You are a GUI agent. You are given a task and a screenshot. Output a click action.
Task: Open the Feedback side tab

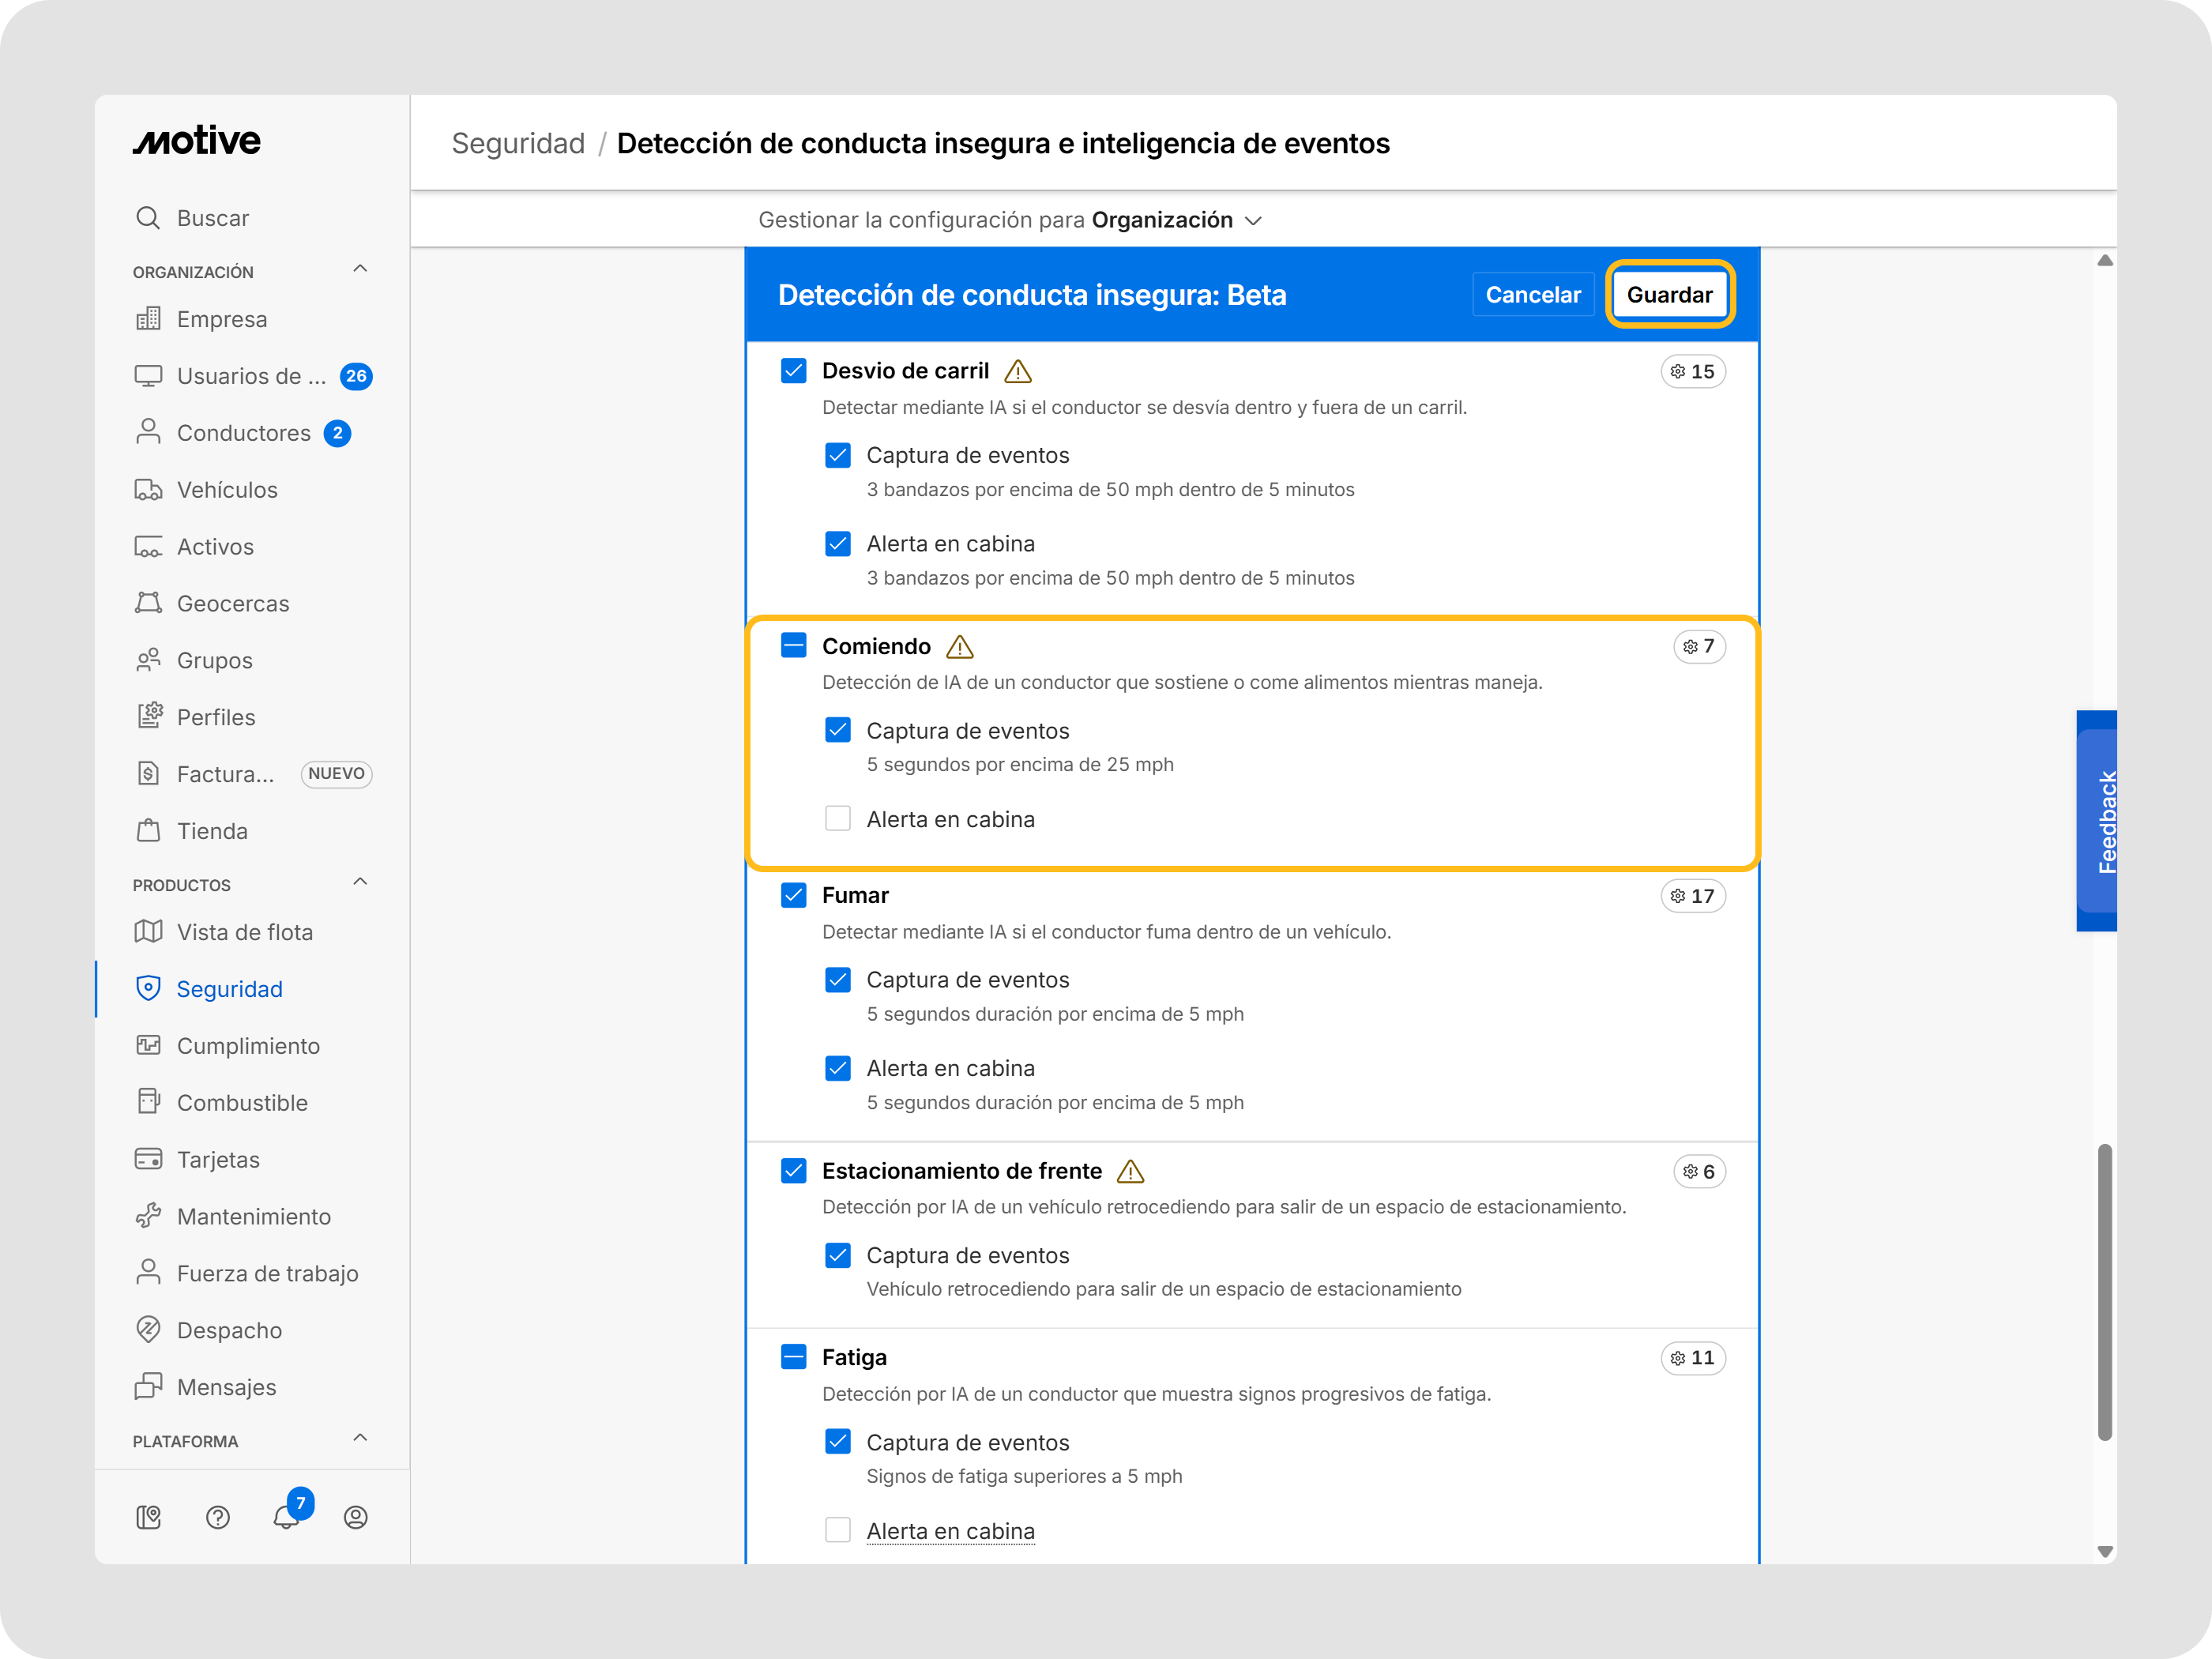[x=2098, y=821]
